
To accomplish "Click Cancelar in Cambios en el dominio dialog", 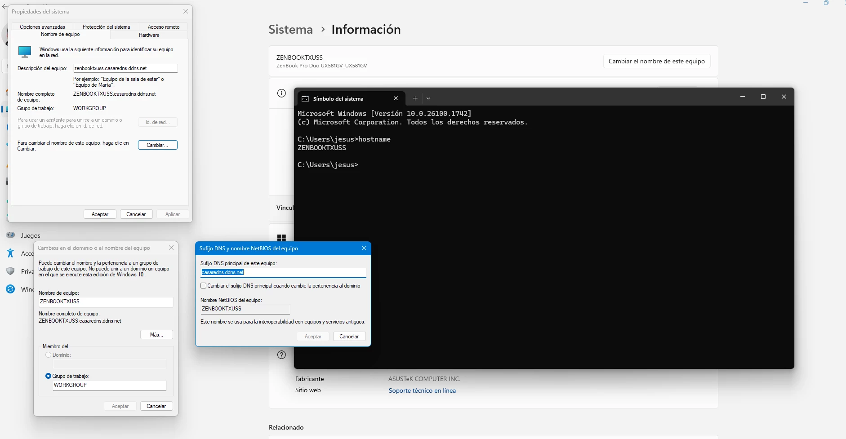I will pos(156,406).
